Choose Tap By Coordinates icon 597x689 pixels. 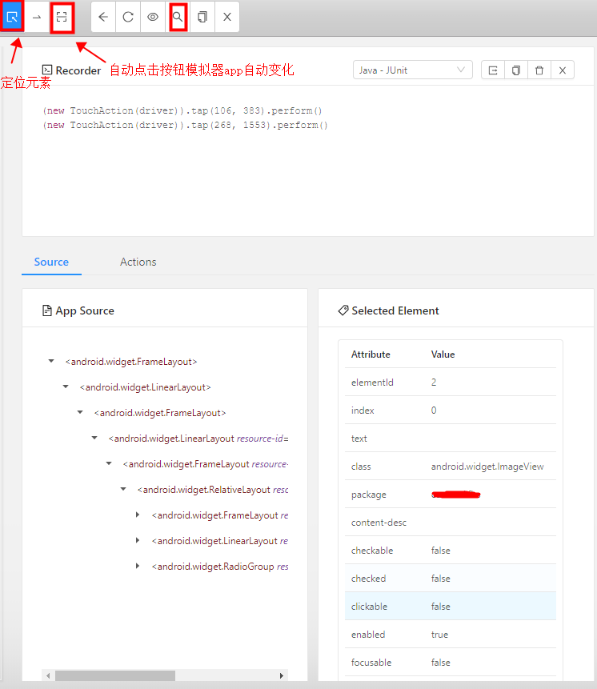pos(62,17)
